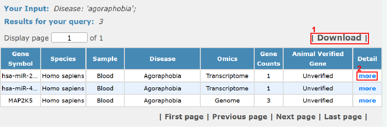Click the Gene Counts column header
Viewport: 387px width, 127px height.
[x=269, y=59]
